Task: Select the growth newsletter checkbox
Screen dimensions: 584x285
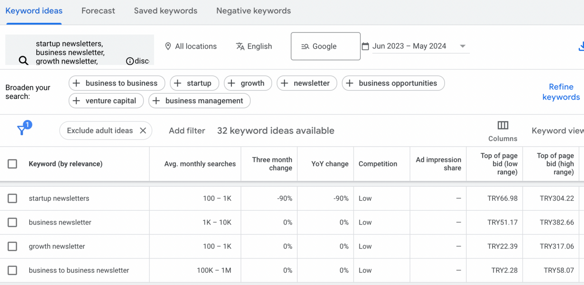Action: 13,247
